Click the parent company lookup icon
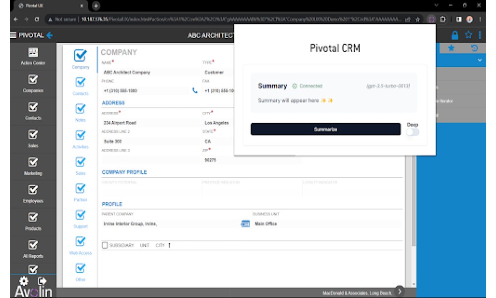Image resolution: width=496 pixels, height=298 pixels. coord(245,224)
